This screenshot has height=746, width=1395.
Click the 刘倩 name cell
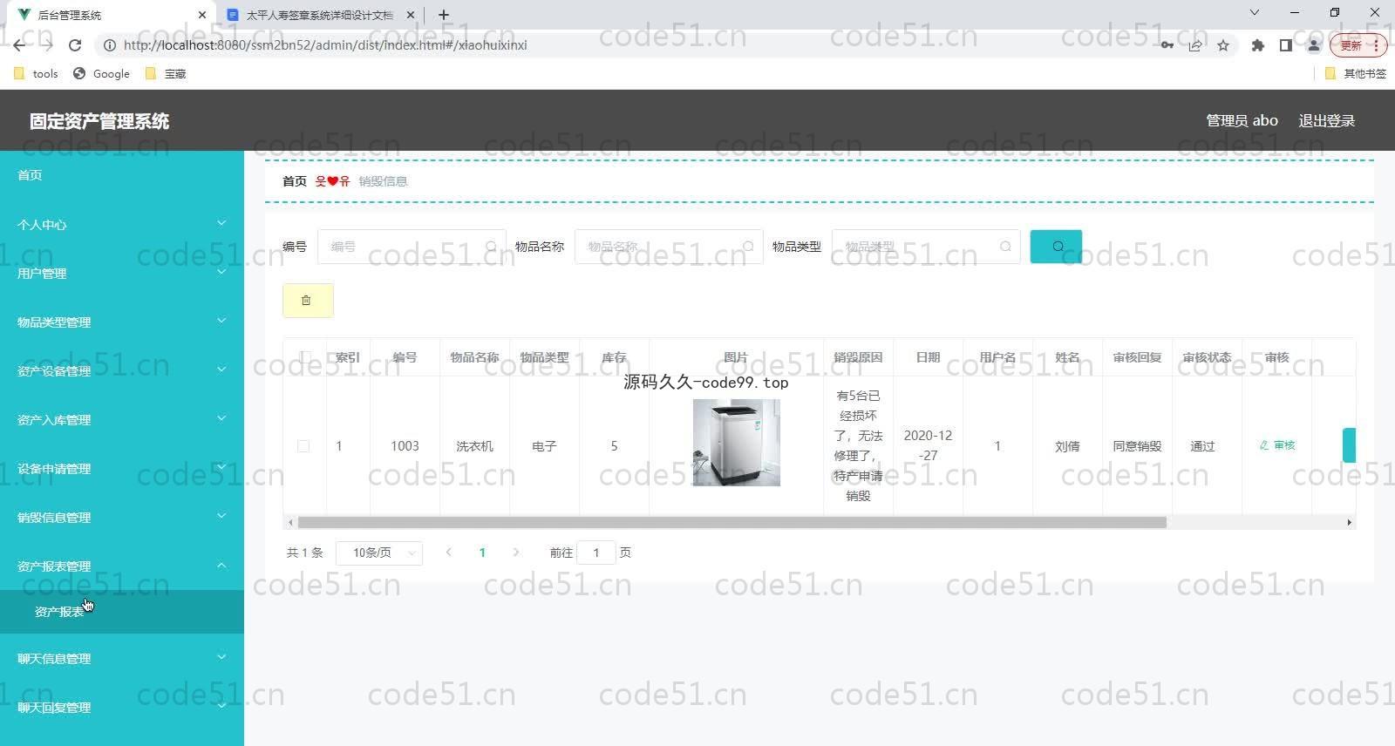tap(1067, 446)
